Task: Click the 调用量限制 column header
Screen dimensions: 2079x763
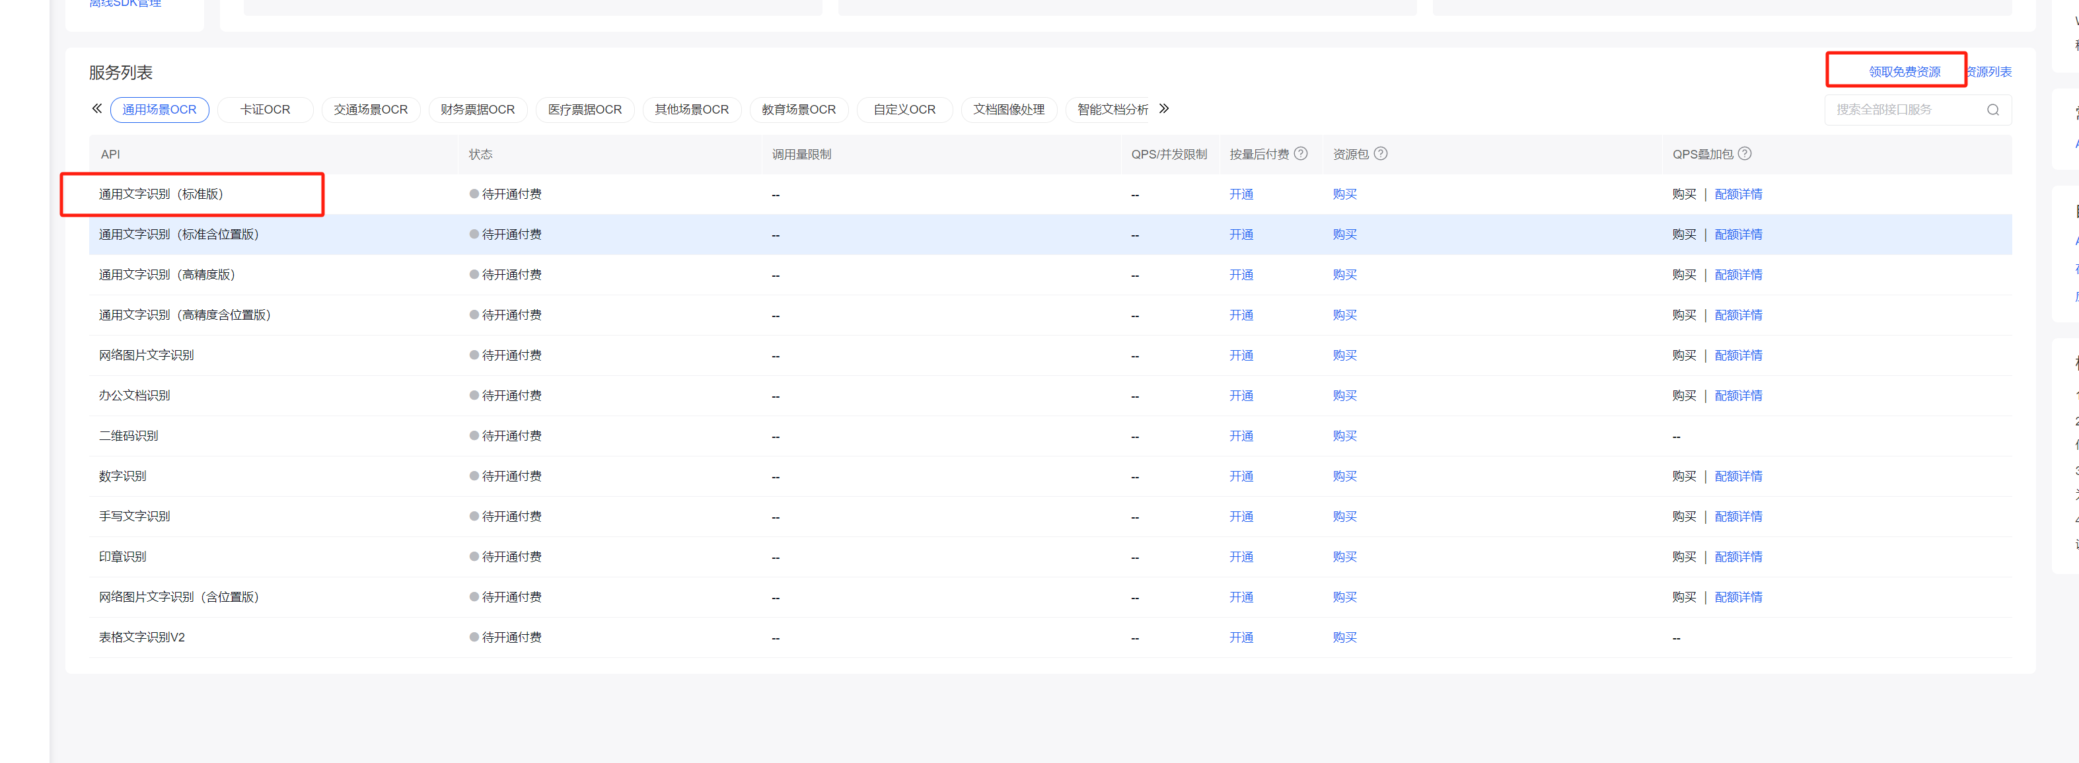Action: [x=801, y=154]
